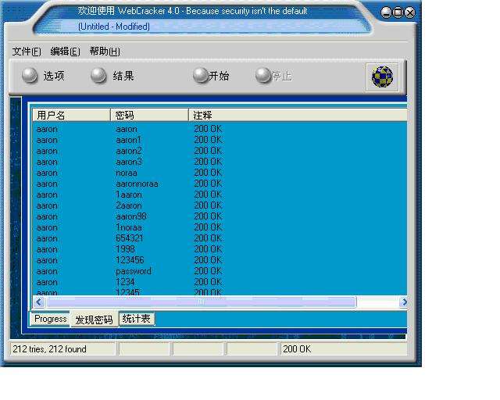Switch to the Progress tab
Image resolution: width=500 pixels, height=400 pixels.
(50, 319)
